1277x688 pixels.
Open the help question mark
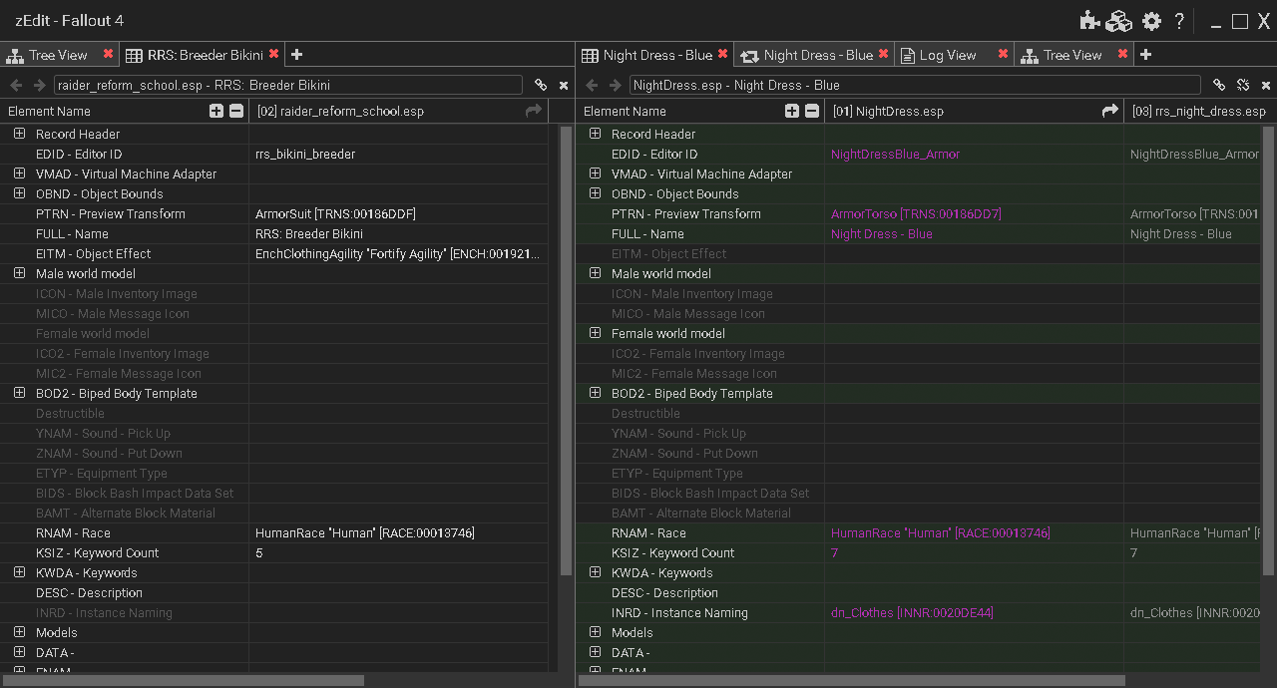1179,21
